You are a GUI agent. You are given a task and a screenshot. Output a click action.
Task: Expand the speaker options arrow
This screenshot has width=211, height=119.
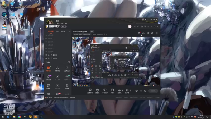pyautogui.click(x=130, y=90)
